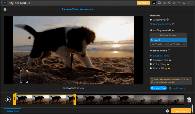This screenshot has width=195, height=114.
Task: Enable Matte Filling remove mode
Action: [151, 69]
